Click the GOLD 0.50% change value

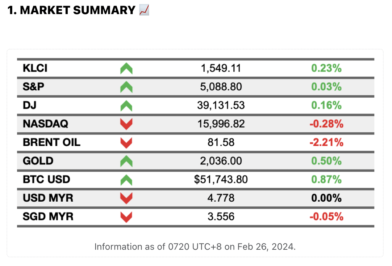326,161
